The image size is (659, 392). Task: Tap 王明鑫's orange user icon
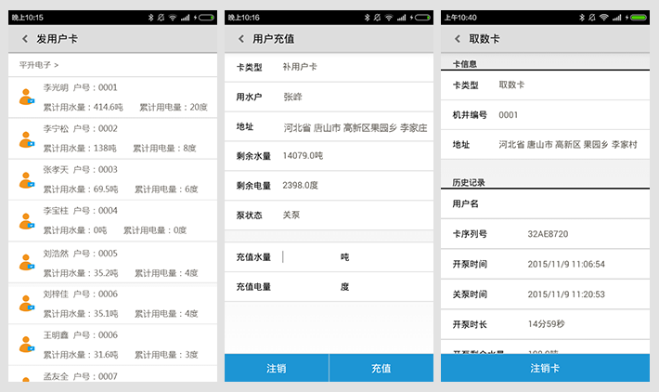(x=26, y=345)
